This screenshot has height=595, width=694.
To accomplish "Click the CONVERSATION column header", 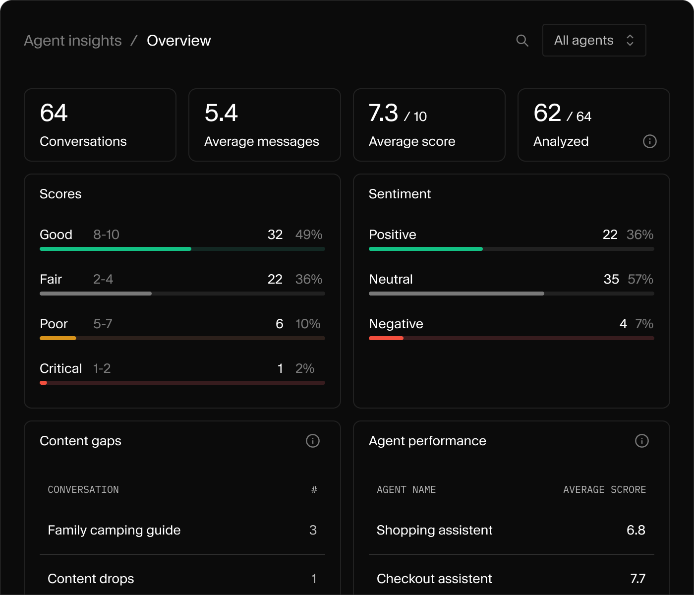I will tap(83, 489).
